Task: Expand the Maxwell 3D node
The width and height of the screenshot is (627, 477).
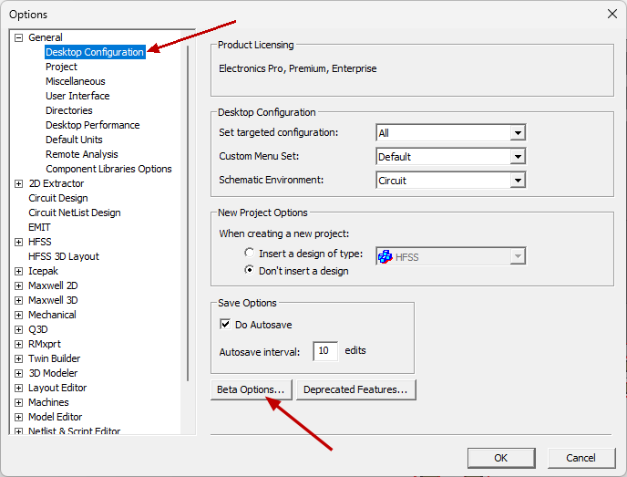Action: coord(18,301)
